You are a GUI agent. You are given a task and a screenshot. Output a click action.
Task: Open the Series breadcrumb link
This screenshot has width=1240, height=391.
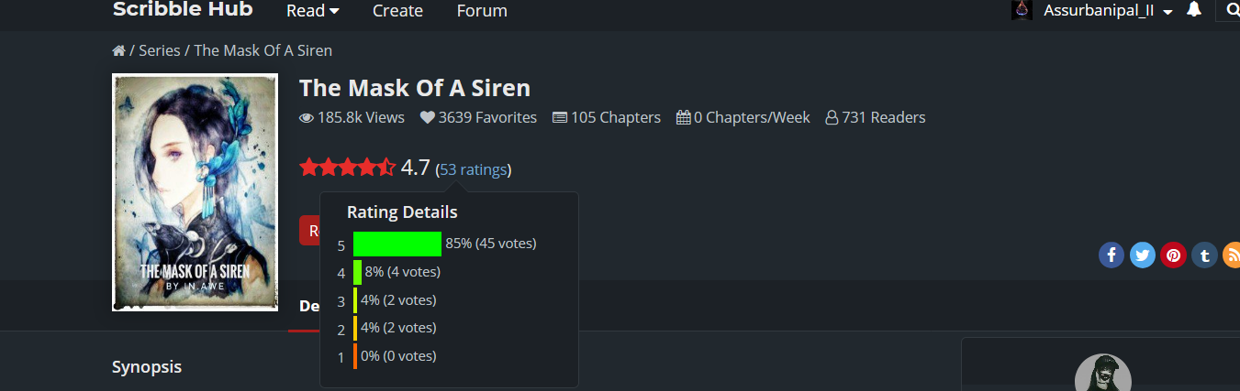coord(159,50)
